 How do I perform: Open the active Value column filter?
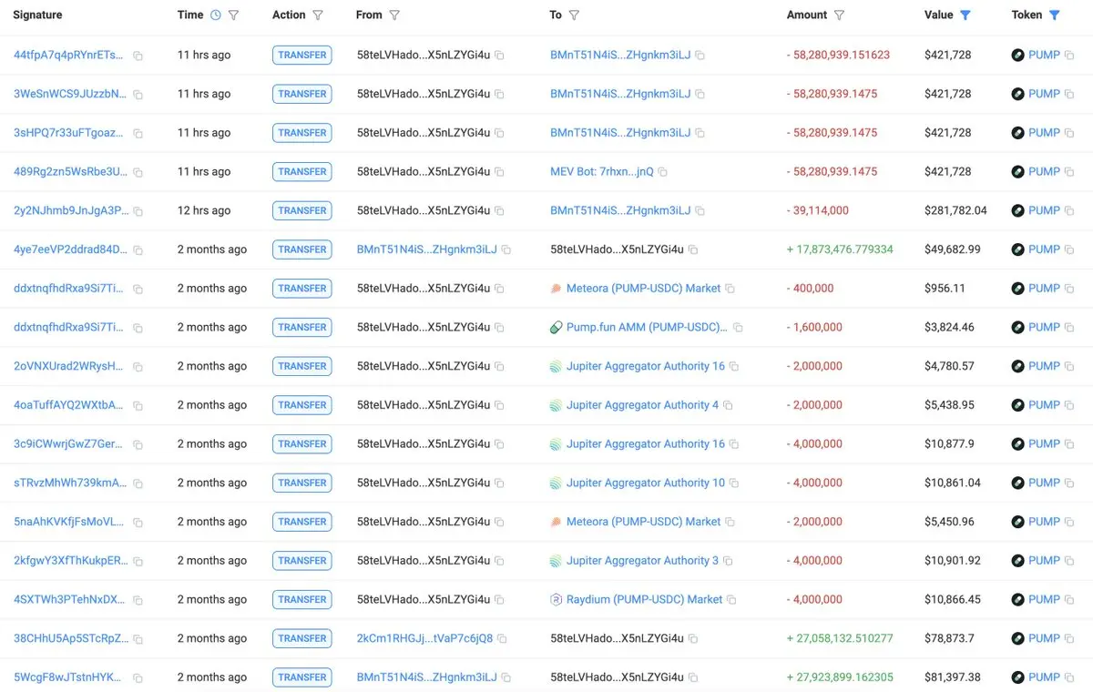pos(965,15)
